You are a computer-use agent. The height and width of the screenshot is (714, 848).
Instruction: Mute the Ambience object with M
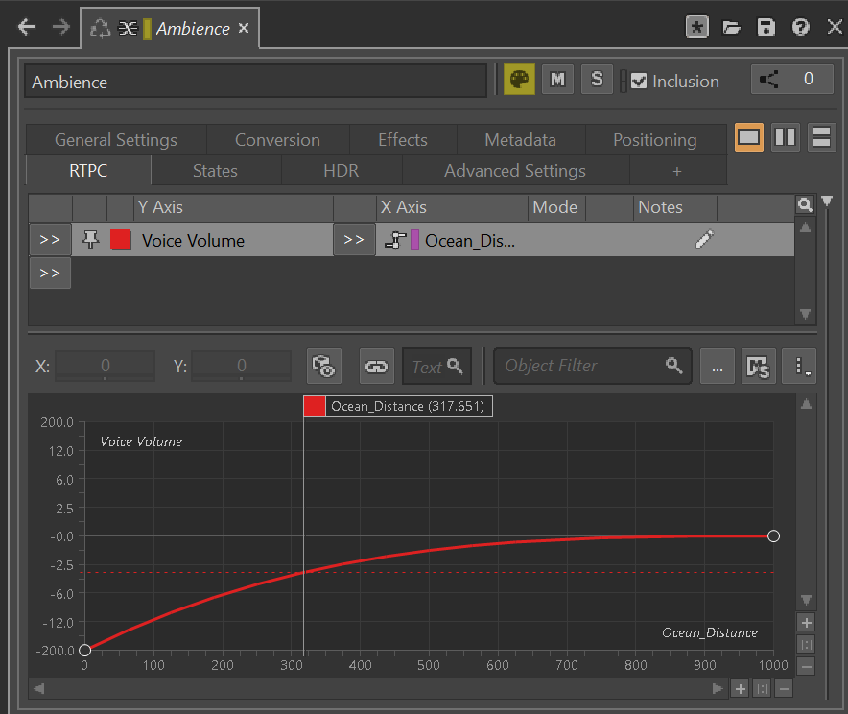(557, 80)
